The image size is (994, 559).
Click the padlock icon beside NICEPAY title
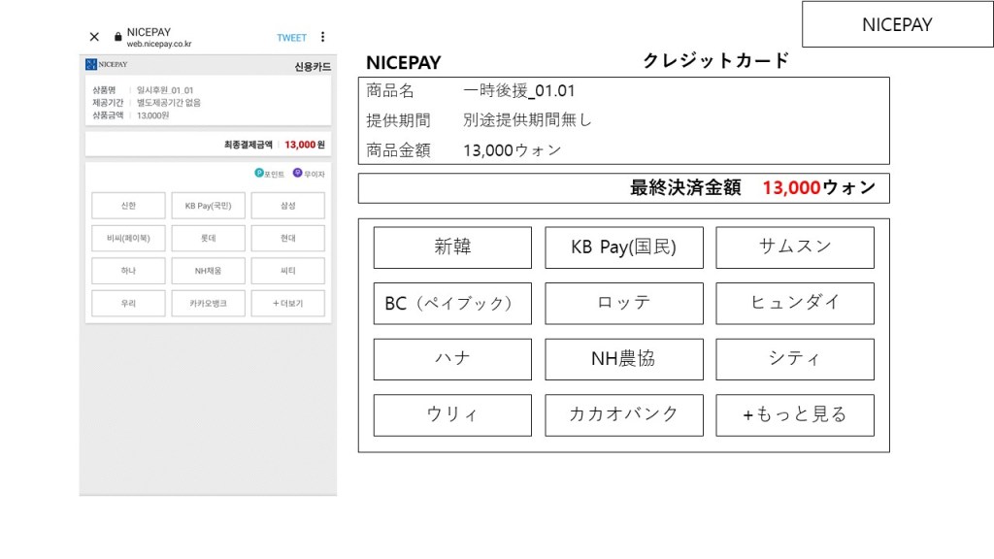pos(118,37)
